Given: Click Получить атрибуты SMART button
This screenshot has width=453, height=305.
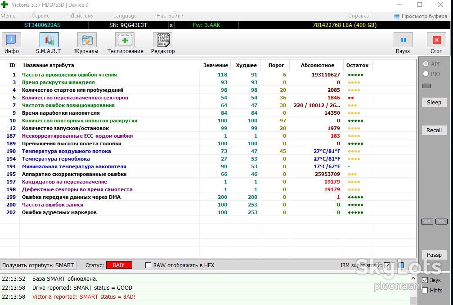Looking at the screenshot, I should [38, 265].
